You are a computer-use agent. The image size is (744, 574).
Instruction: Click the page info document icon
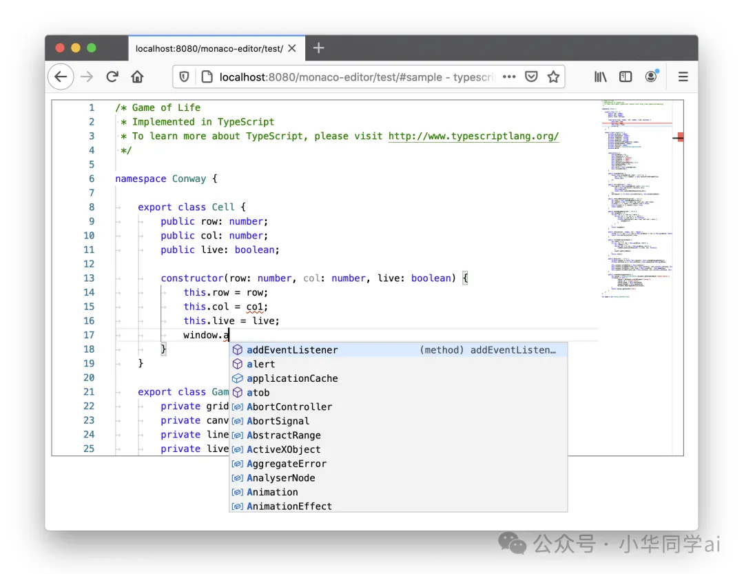[207, 76]
